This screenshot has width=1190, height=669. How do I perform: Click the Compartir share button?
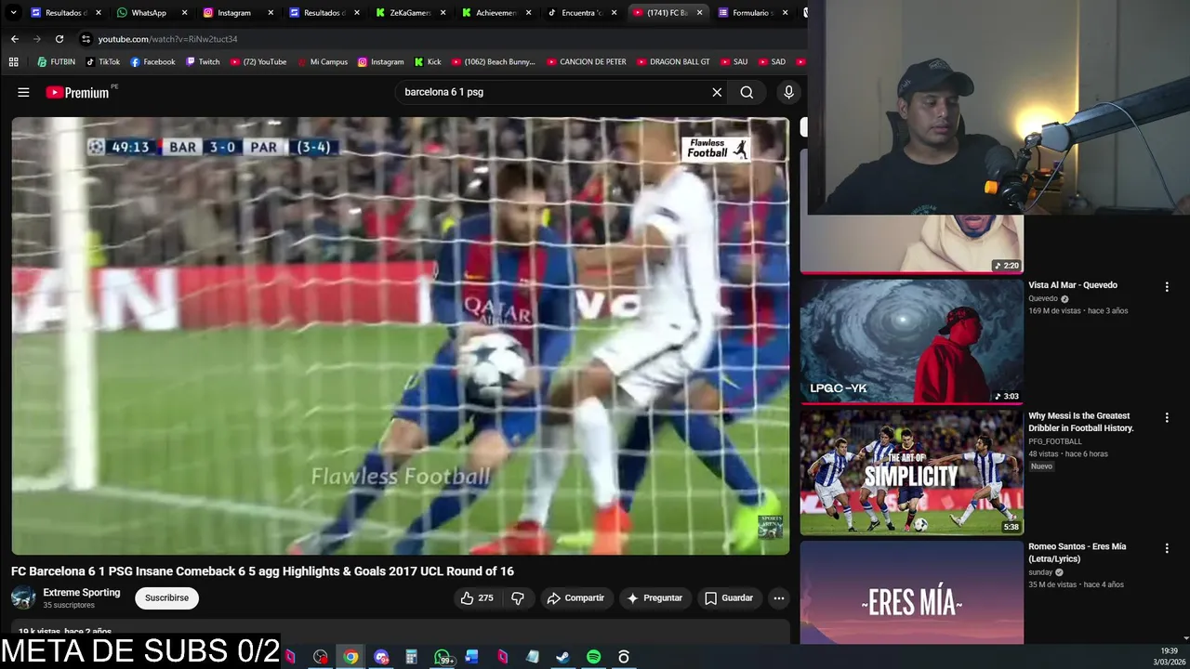coord(575,597)
